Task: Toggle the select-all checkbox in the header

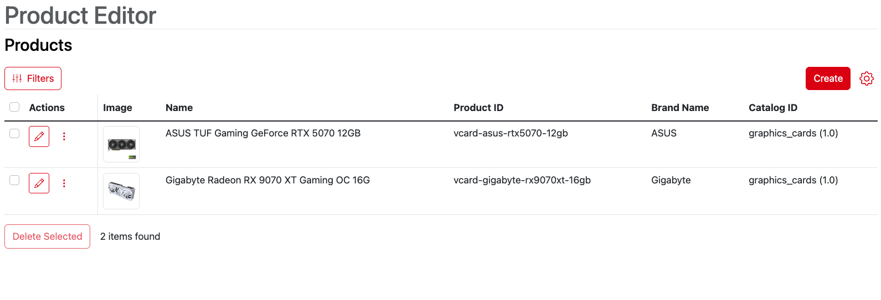Action: pos(14,107)
